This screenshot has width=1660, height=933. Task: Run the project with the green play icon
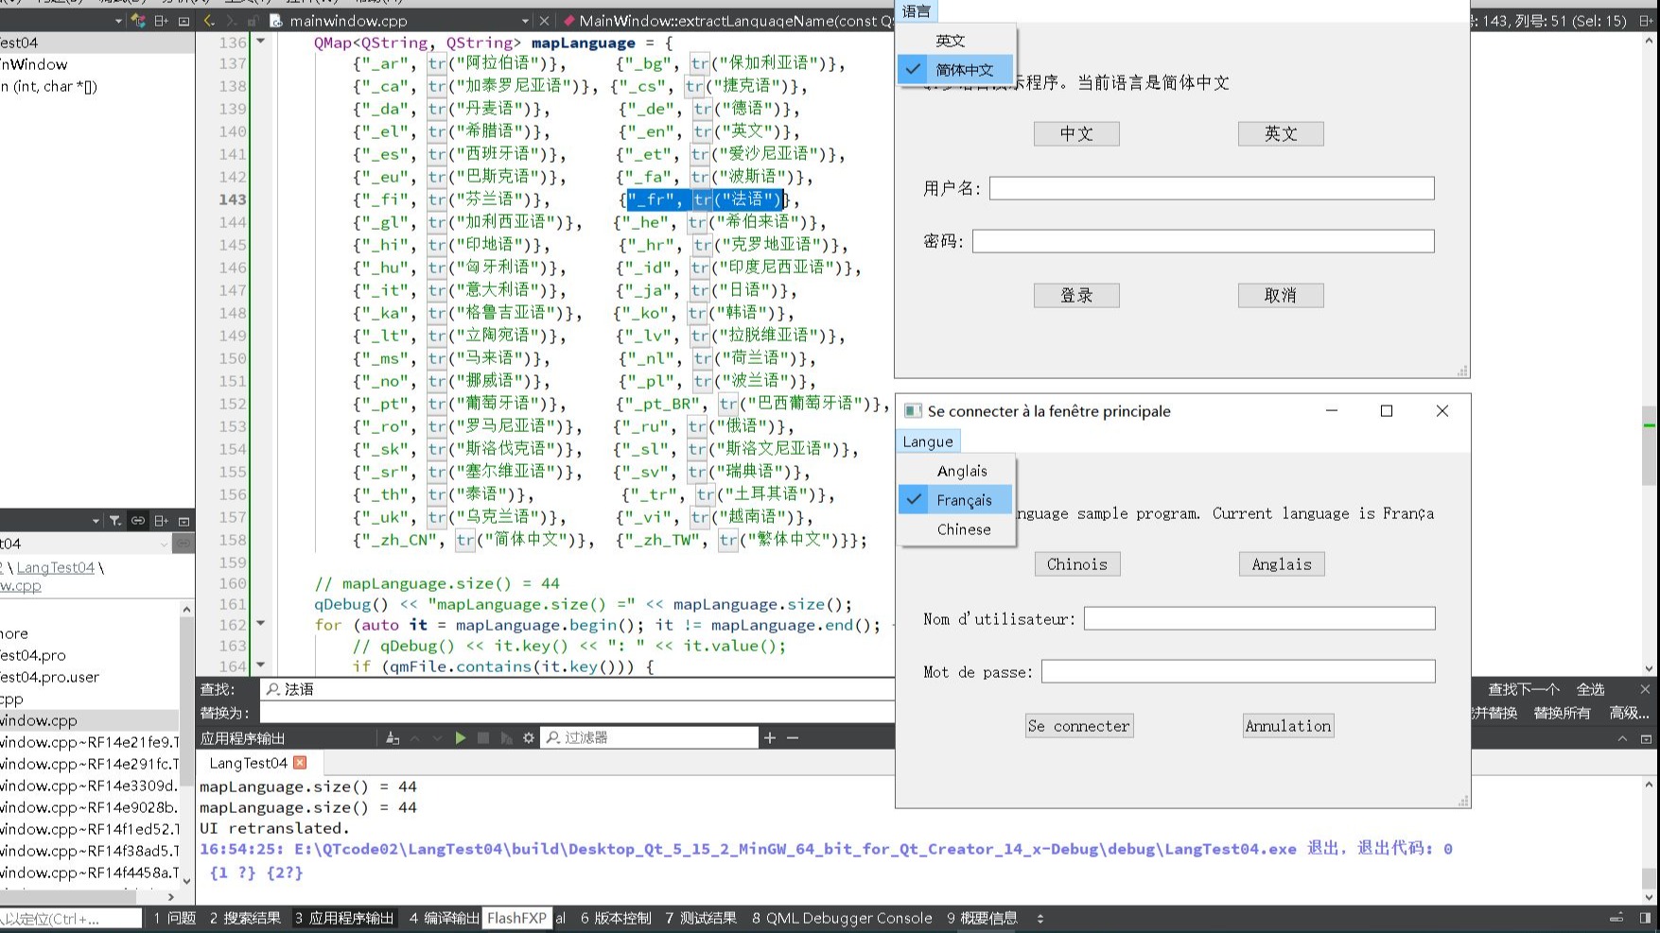point(461,737)
